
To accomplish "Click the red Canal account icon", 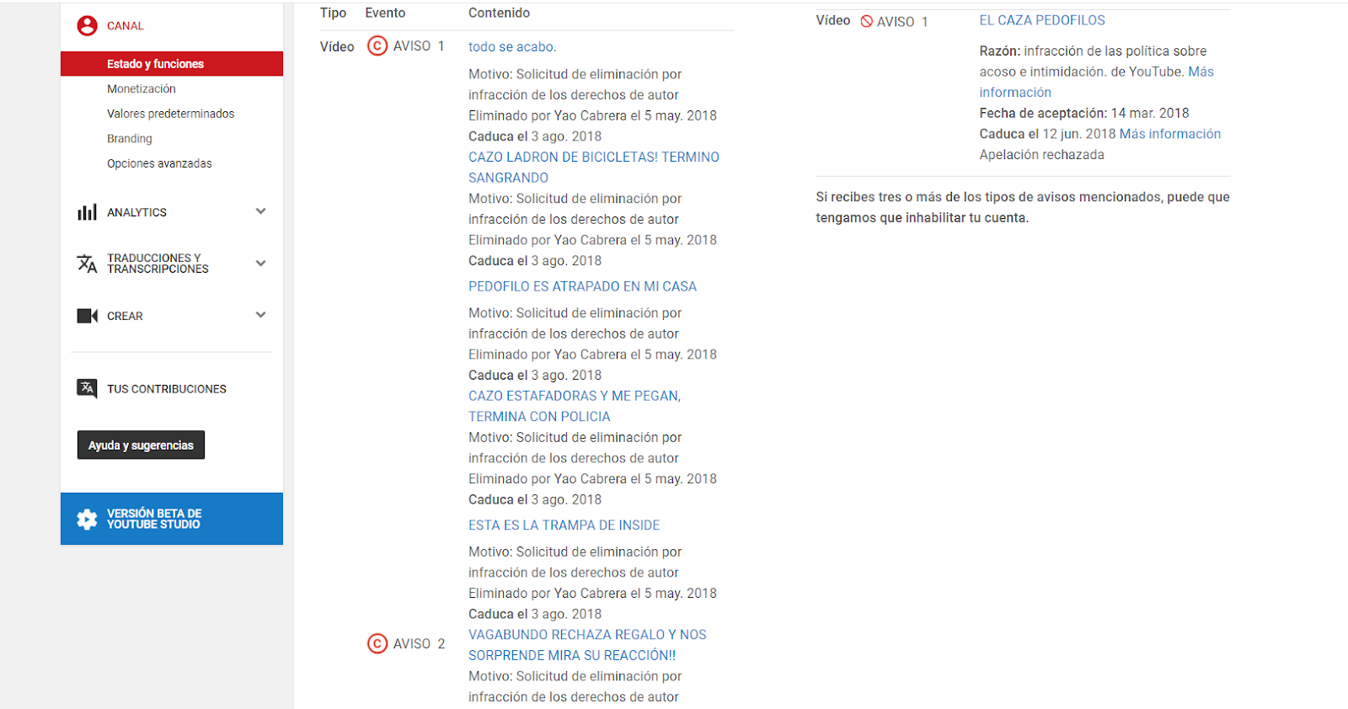I will (87, 26).
